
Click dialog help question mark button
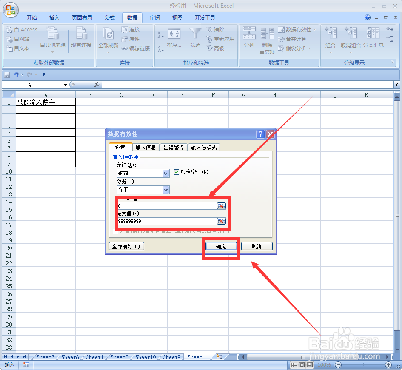[x=260, y=134]
